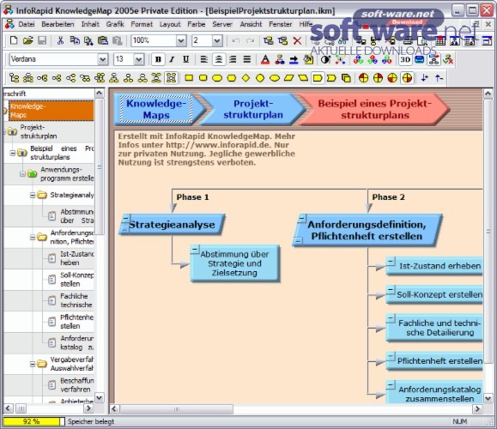The width and height of the screenshot is (497, 429).
Task: Pick the plain yellow rectangle shape
Action: (x=189, y=78)
